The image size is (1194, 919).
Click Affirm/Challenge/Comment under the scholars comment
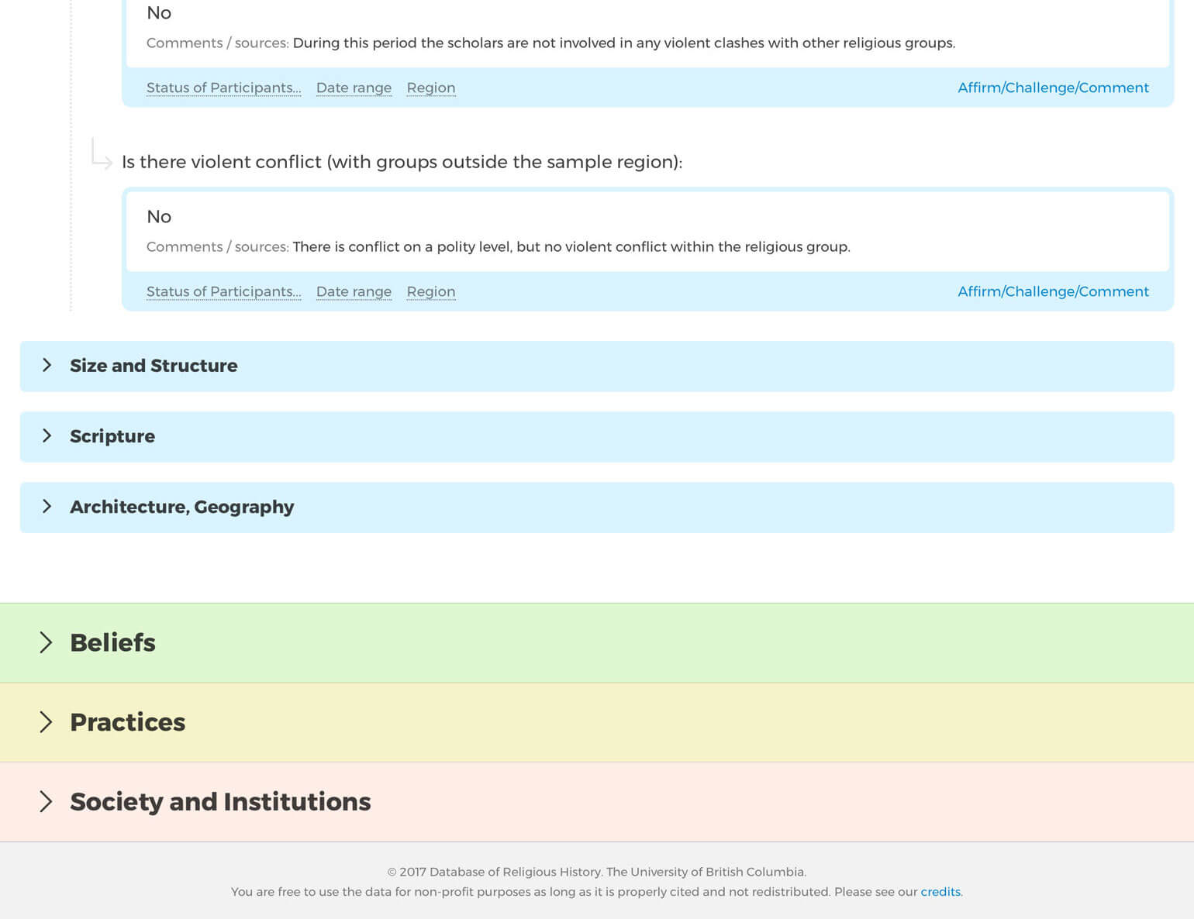click(1053, 88)
